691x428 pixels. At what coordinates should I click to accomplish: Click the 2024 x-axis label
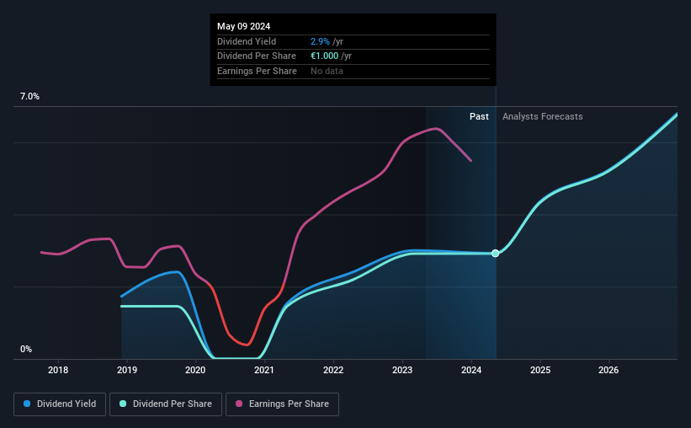471,370
